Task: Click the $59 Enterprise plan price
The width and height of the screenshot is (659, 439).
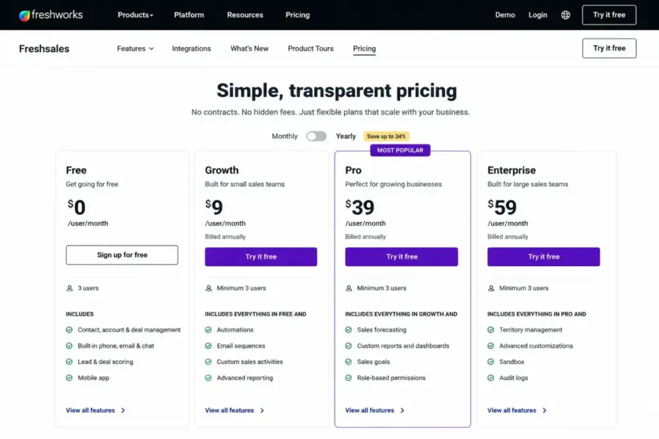Action: (502, 208)
